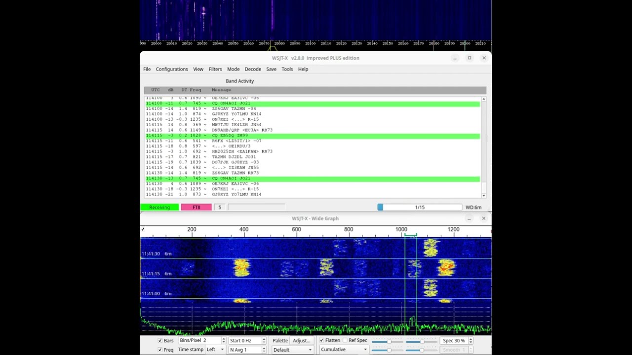The height and width of the screenshot is (355, 632).
Task: Click the status field showing 5
Action: pos(220,208)
